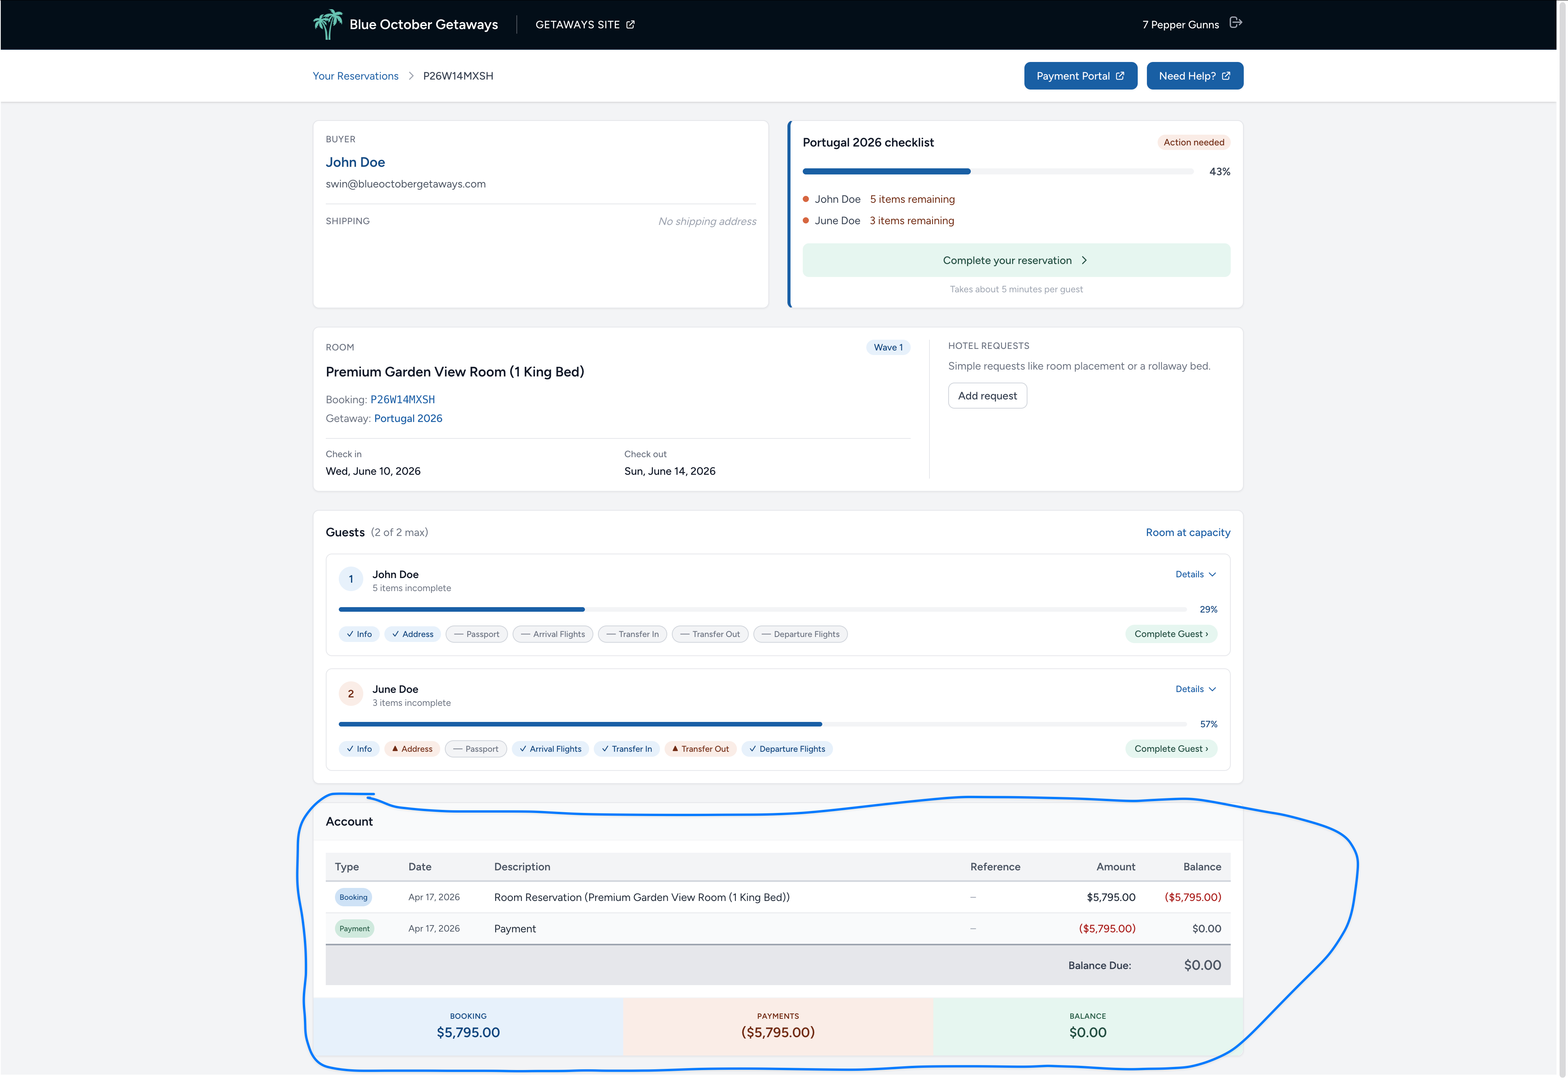Click June Doe's Transfer In chip

(x=627, y=750)
